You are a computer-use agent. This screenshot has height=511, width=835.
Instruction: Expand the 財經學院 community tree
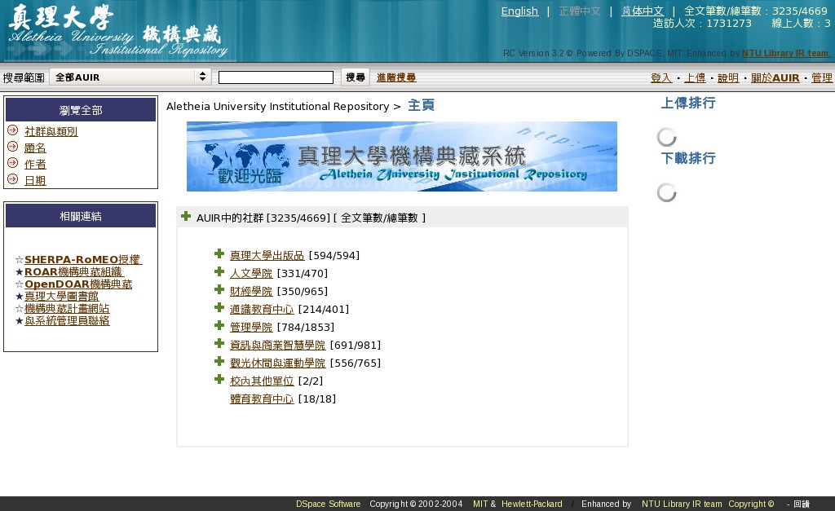219,289
